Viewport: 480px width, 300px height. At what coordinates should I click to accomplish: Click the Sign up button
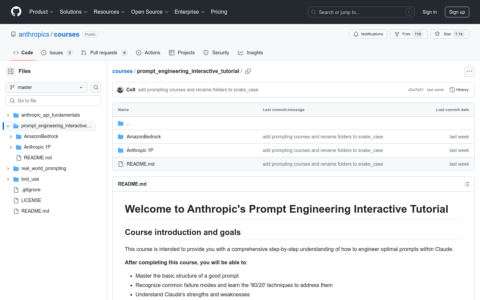[457, 12]
